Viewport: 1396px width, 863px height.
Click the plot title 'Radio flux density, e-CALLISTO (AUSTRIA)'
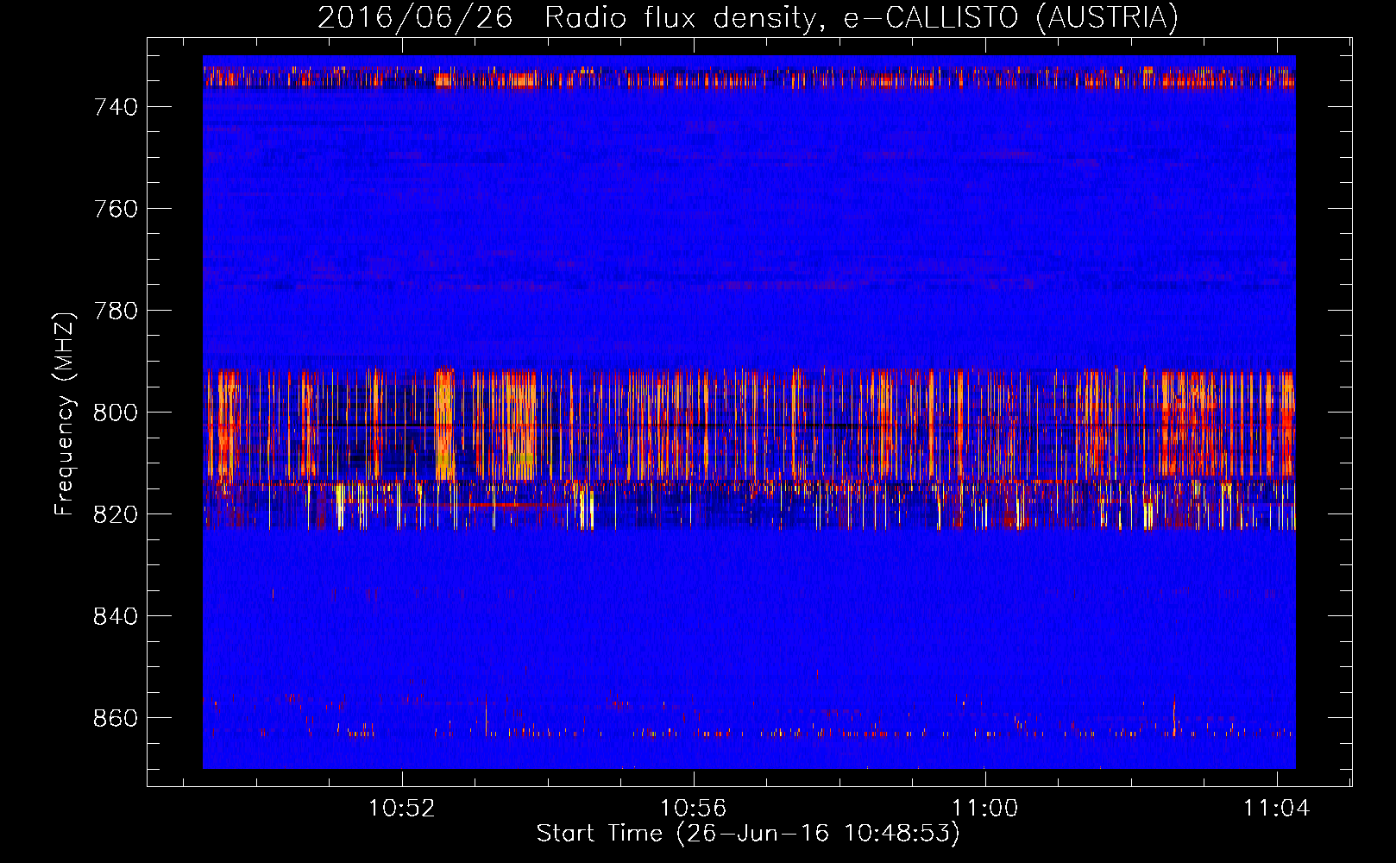pyautogui.click(x=861, y=18)
